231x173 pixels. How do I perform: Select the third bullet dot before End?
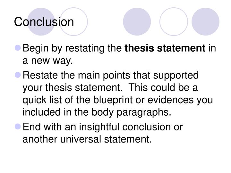[x=18, y=127]
